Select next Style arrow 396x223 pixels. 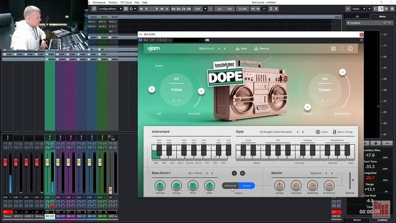pos(303,132)
